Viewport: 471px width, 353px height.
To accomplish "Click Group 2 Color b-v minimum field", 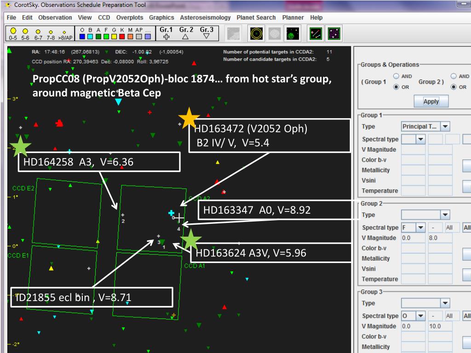I will (x=413, y=248).
